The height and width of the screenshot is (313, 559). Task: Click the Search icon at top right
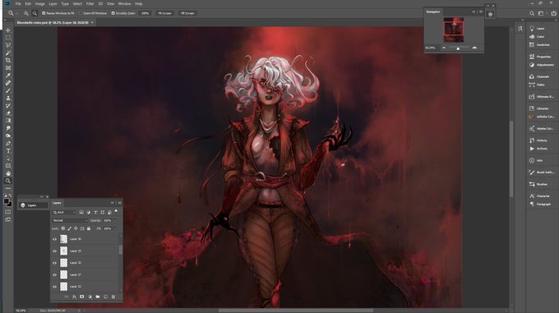click(x=532, y=13)
